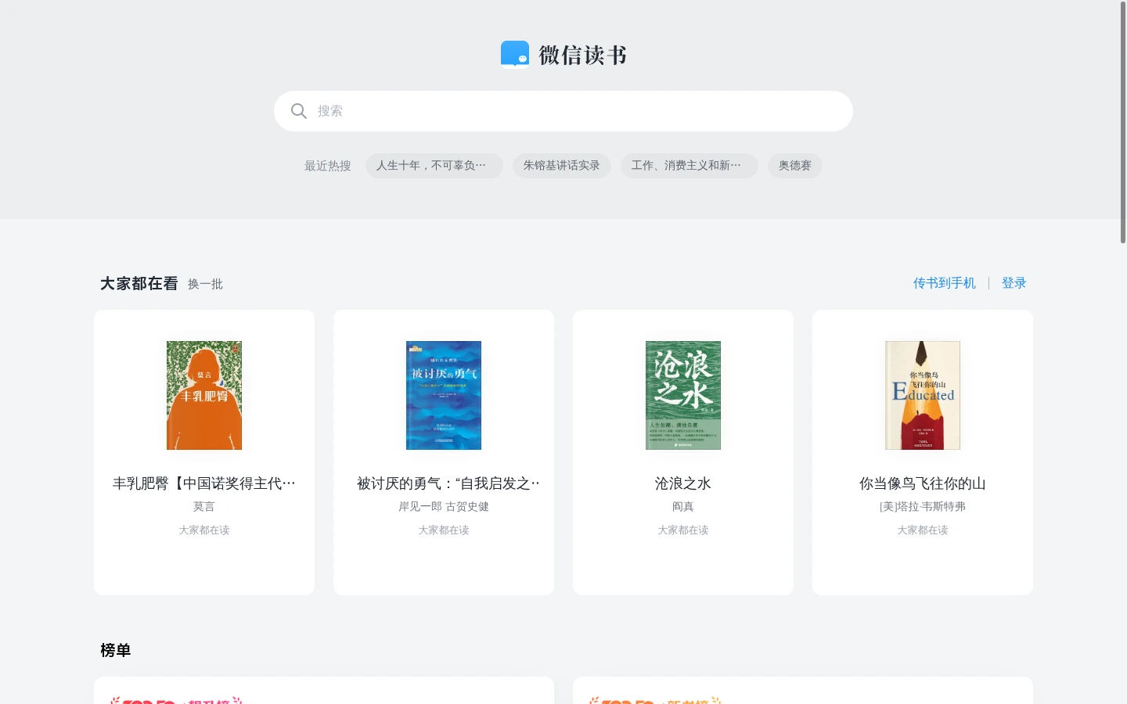The width and height of the screenshot is (1127, 704).
Task: Click the page vertical scrollbar thumb
Action: 1123,123
